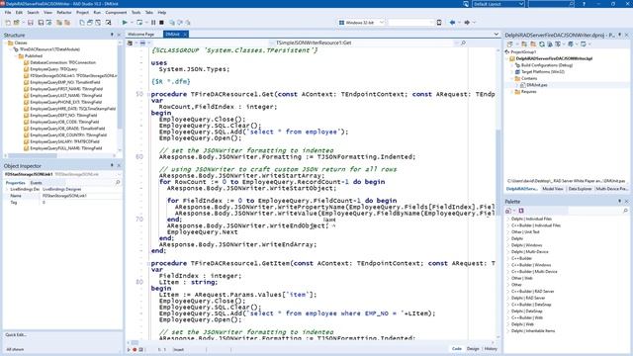Screen dimensions: 633x356
Task: Switch to the Data Explorer tab
Action: 580,189
